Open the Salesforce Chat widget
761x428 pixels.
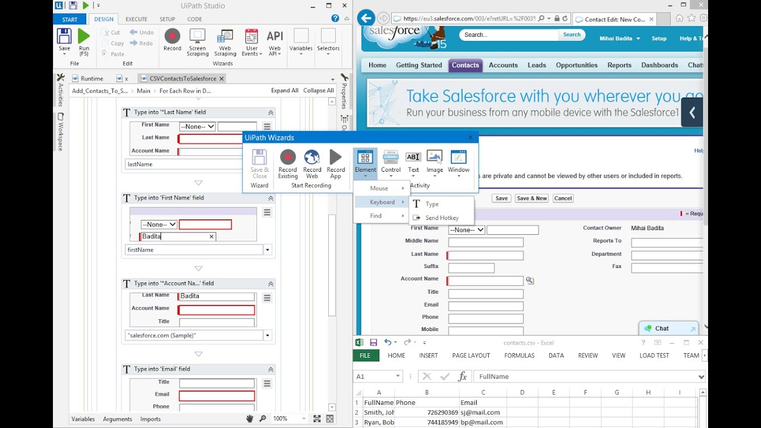[x=669, y=328]
